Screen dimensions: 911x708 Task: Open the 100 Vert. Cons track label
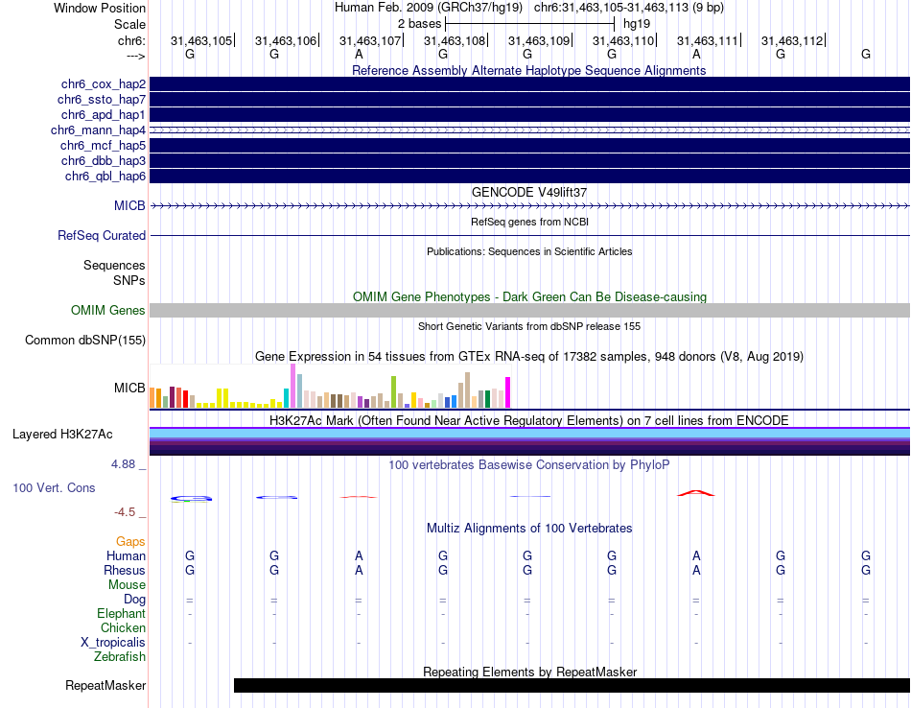pos(54,488)
